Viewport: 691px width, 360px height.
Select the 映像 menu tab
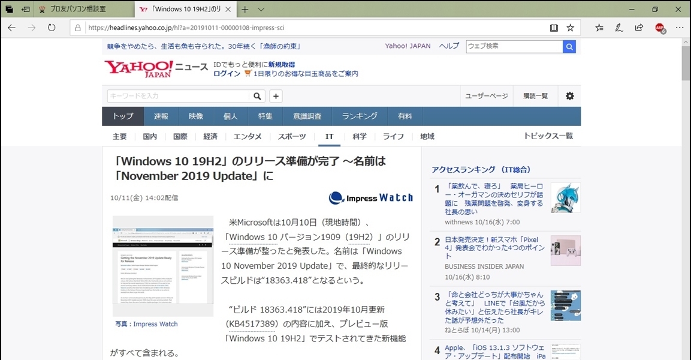pos(195,116)
